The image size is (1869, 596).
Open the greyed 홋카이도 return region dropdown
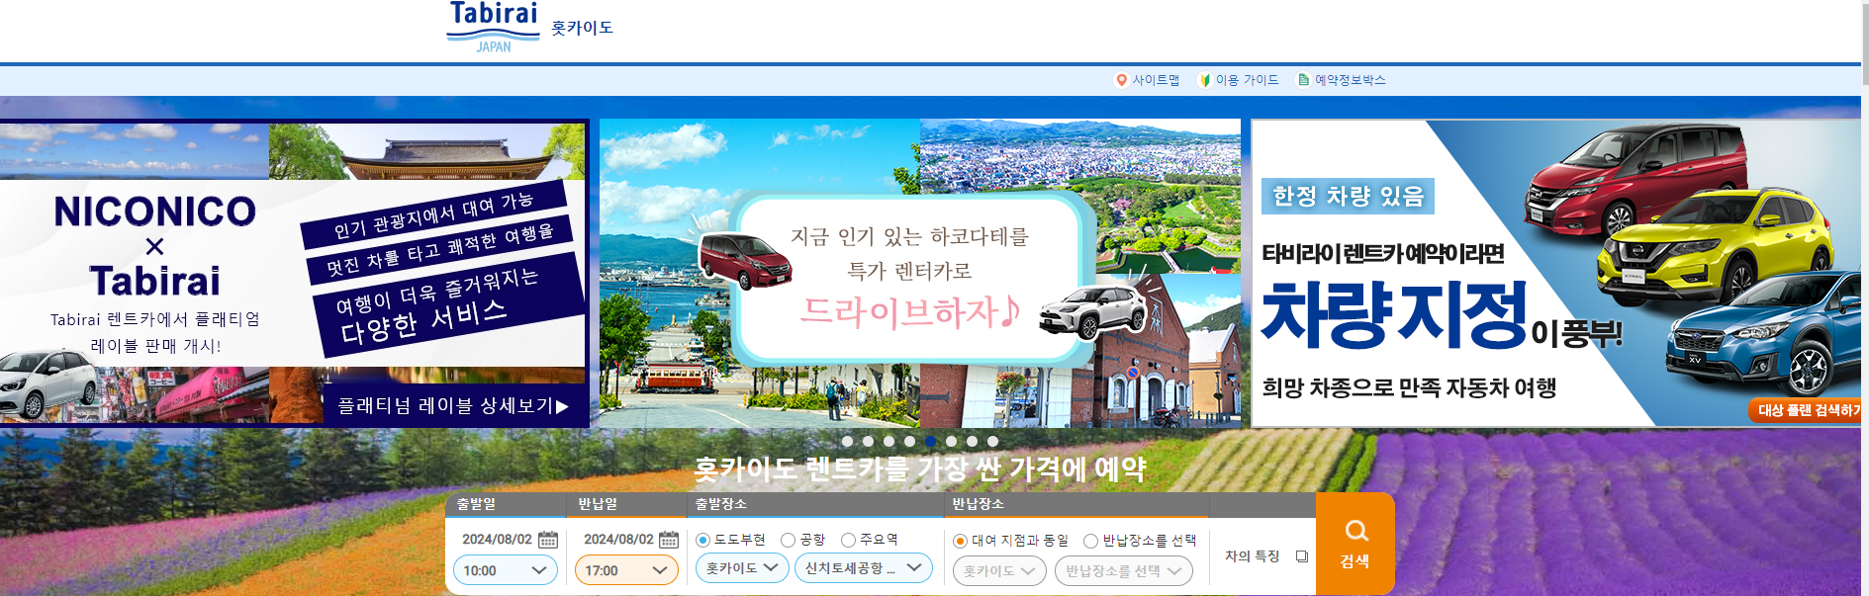[999, 570]
